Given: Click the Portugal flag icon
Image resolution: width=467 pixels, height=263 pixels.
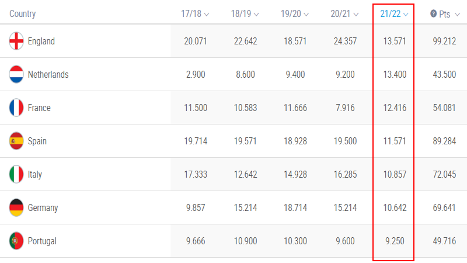Looking at the screenshot, I should pyautogui.click(x=16, y=241).
